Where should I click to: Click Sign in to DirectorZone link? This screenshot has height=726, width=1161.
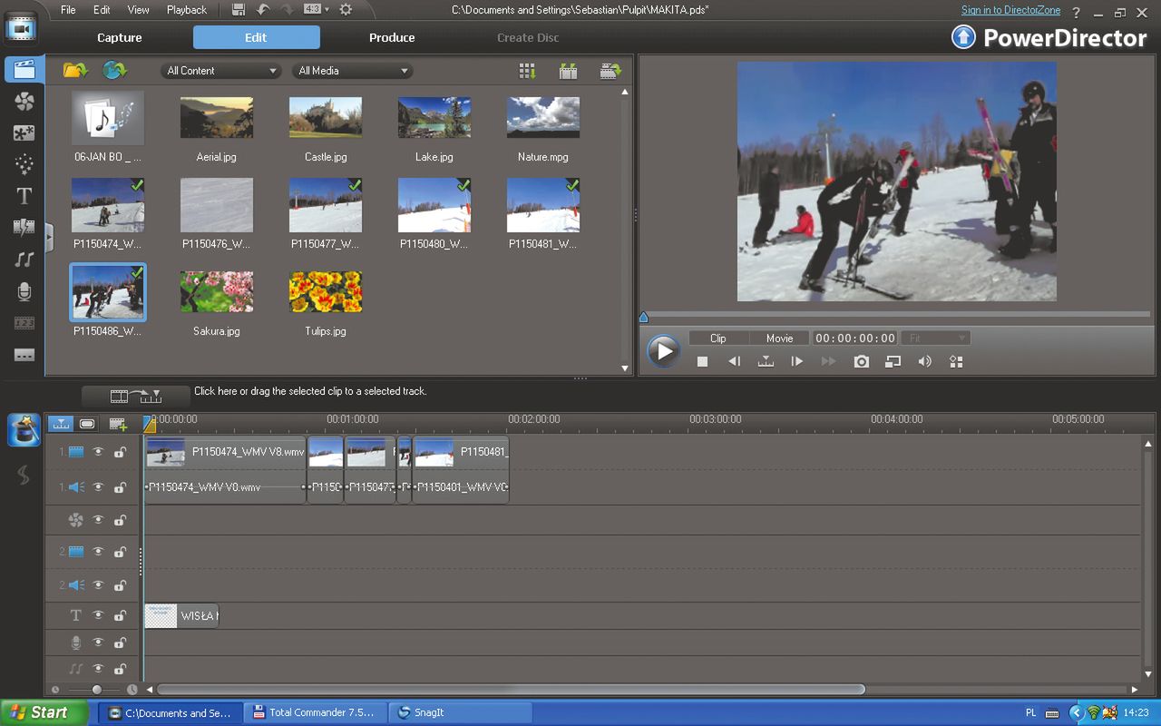[x=1010, y=10]
